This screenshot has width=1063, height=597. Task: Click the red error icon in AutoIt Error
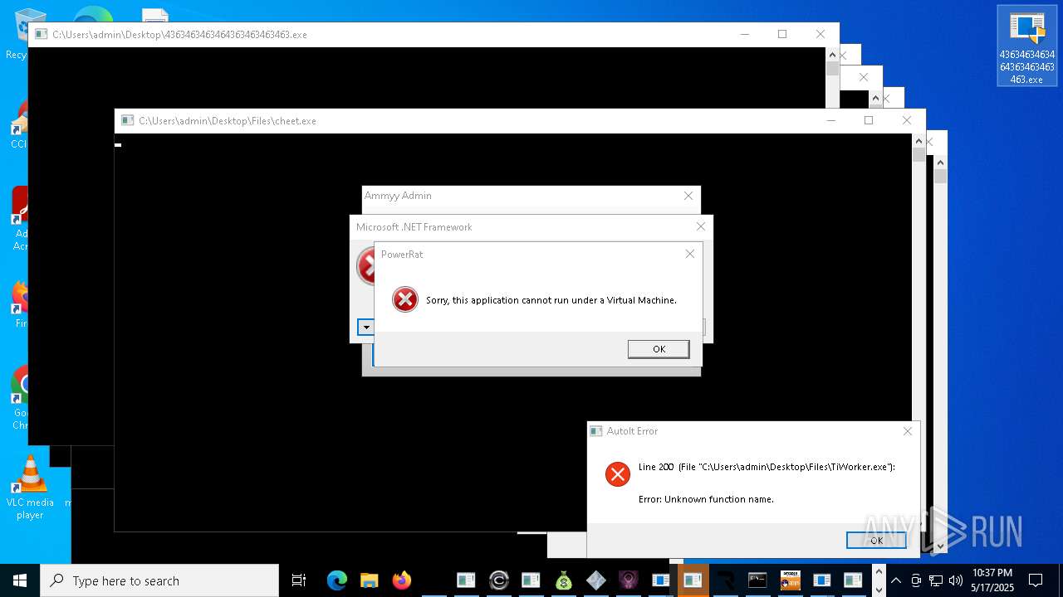(618, 474)
